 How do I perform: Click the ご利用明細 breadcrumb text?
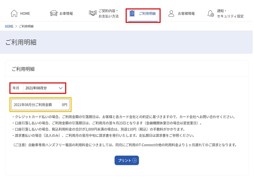(x=26, y=26)
